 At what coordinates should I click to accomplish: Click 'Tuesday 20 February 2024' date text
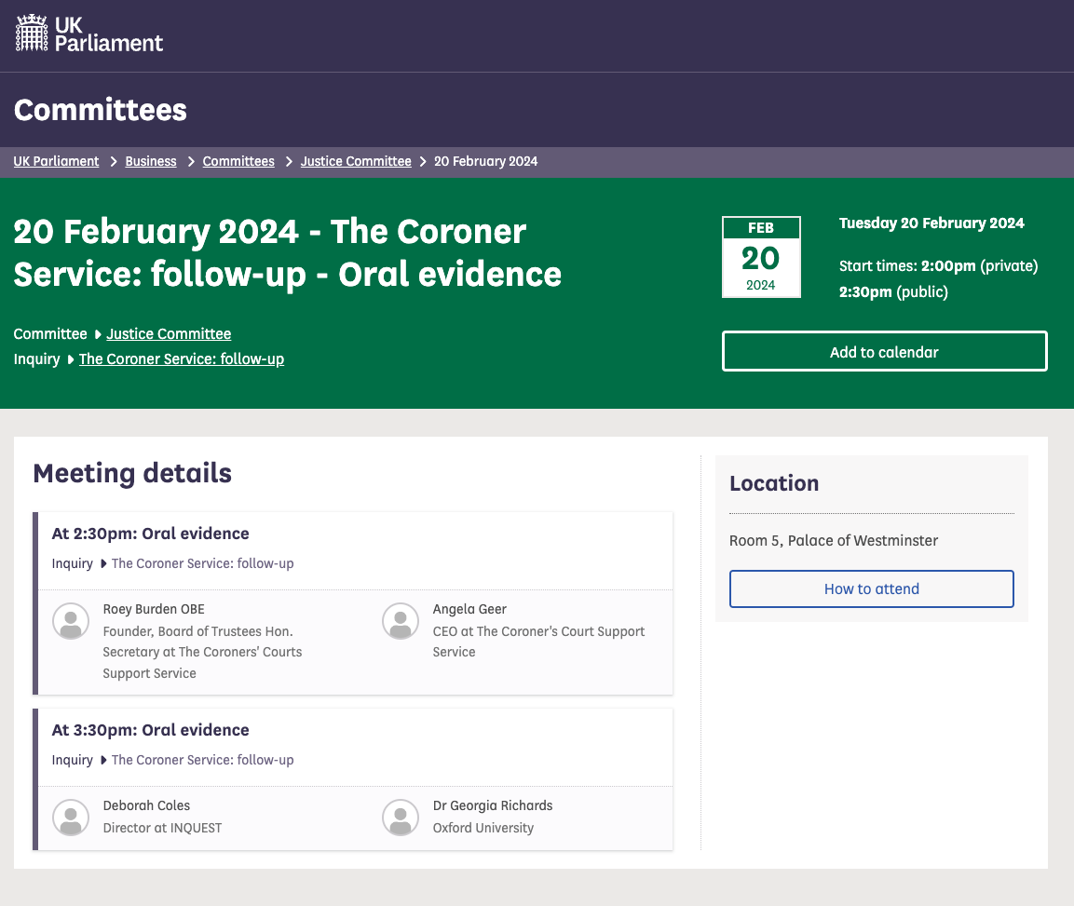click(931, 223)
